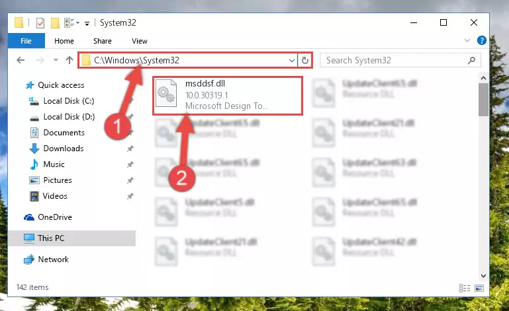
Task: Open the recent locations dropdown arrow
Action: pos(56,59)
